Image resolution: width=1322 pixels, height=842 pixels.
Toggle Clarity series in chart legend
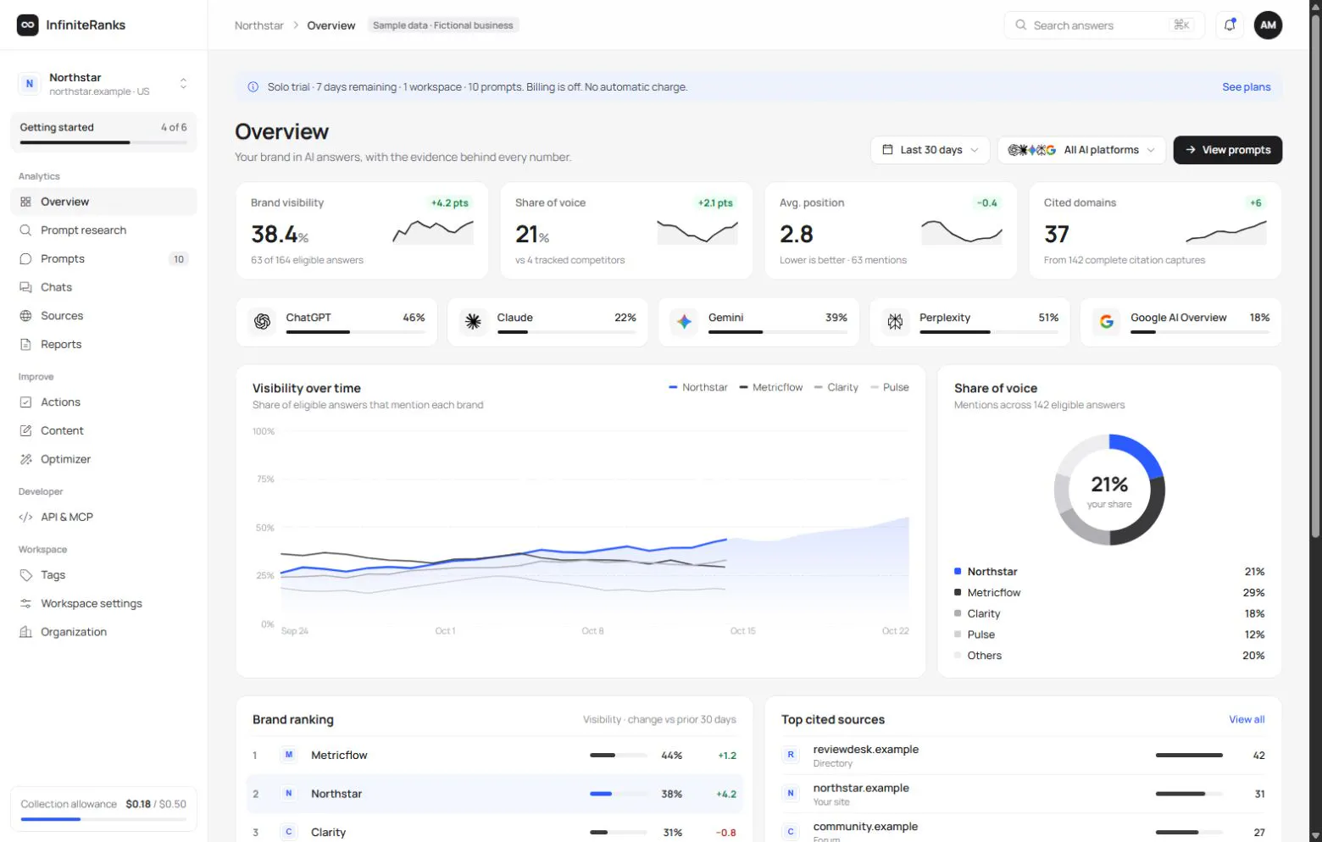click(x=836, y=387)
